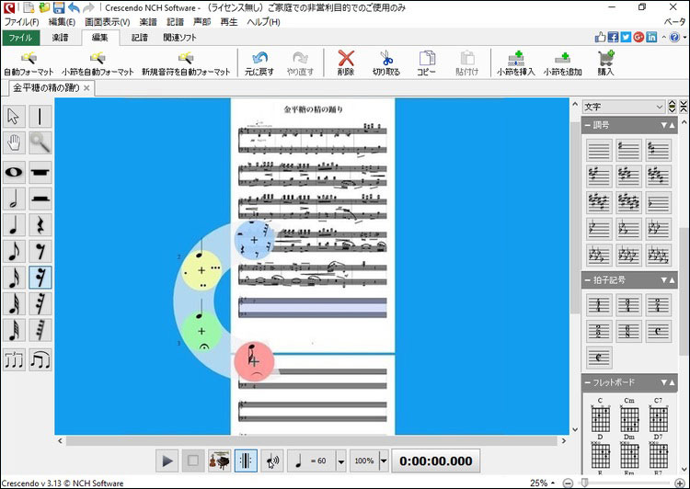The height and width of the screenshot is (489, 690).
Task: Choose the half note tool
Action: coord(14,199)
